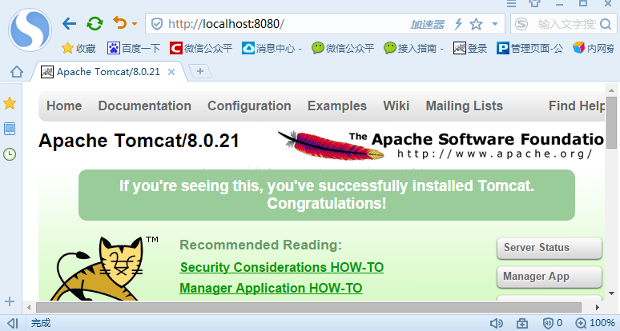
Task: Open the Find Help menu item
Action: tap(577, 106)
